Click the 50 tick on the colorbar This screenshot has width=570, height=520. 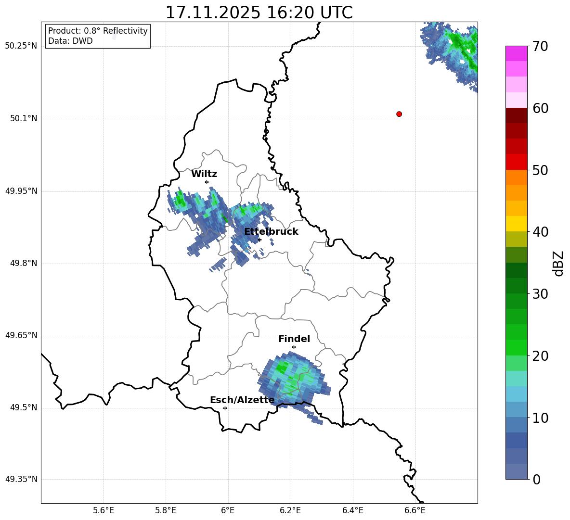point(540,170)
